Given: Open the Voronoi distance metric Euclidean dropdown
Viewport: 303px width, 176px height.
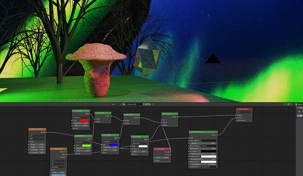Looking at the screenshot, I should point(58,167).
